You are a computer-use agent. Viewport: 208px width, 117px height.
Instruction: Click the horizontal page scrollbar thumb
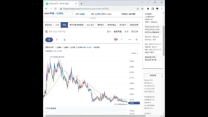96,116
